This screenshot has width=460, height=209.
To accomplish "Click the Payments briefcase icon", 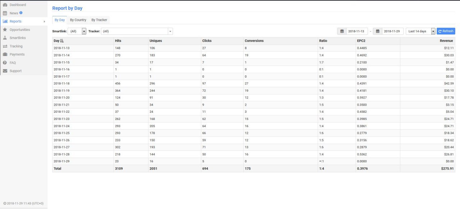I will [5, 54].
